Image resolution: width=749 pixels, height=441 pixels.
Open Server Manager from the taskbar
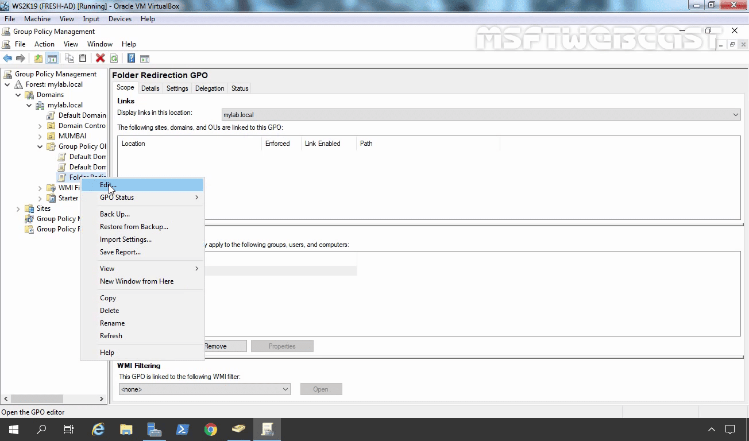[x=154, y=429]
